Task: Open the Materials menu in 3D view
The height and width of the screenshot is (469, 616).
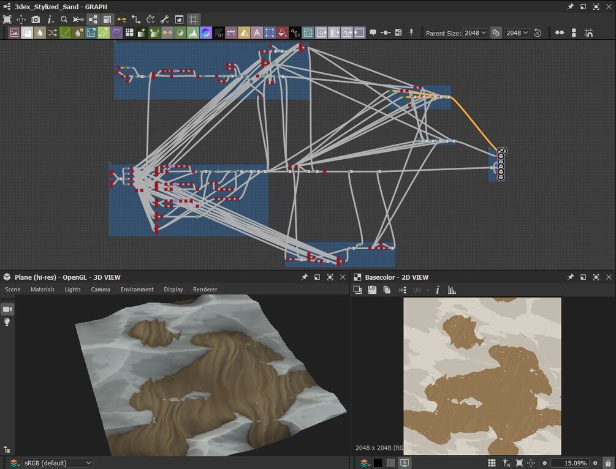Action: (42, 290)
